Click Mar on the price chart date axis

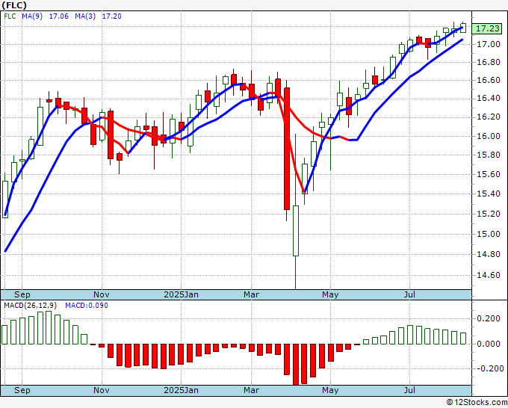point(252,294)
